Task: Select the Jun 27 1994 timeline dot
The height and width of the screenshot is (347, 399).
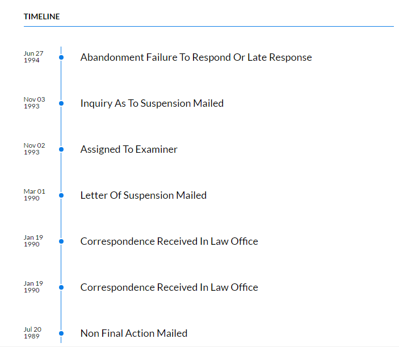Action: pyautogui.click(x=61, y=57)
